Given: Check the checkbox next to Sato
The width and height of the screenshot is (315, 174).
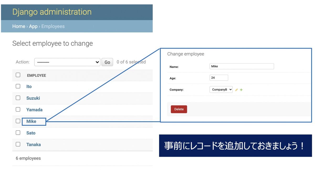Looking at the screenshot, I should [x=18, y=133].
